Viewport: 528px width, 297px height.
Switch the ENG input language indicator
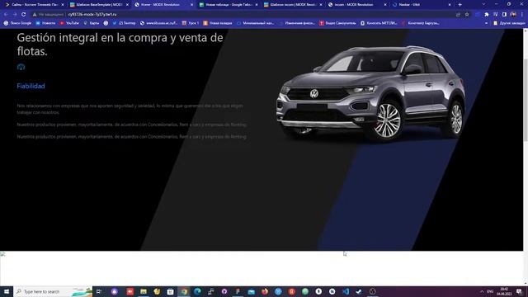click(x=490, y=291)
